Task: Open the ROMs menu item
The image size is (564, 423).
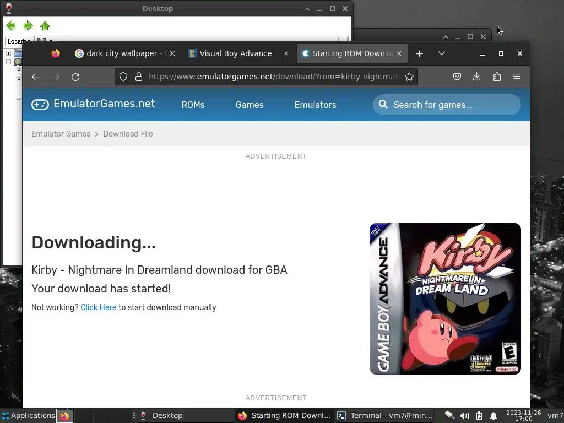Action: [193, 105]
